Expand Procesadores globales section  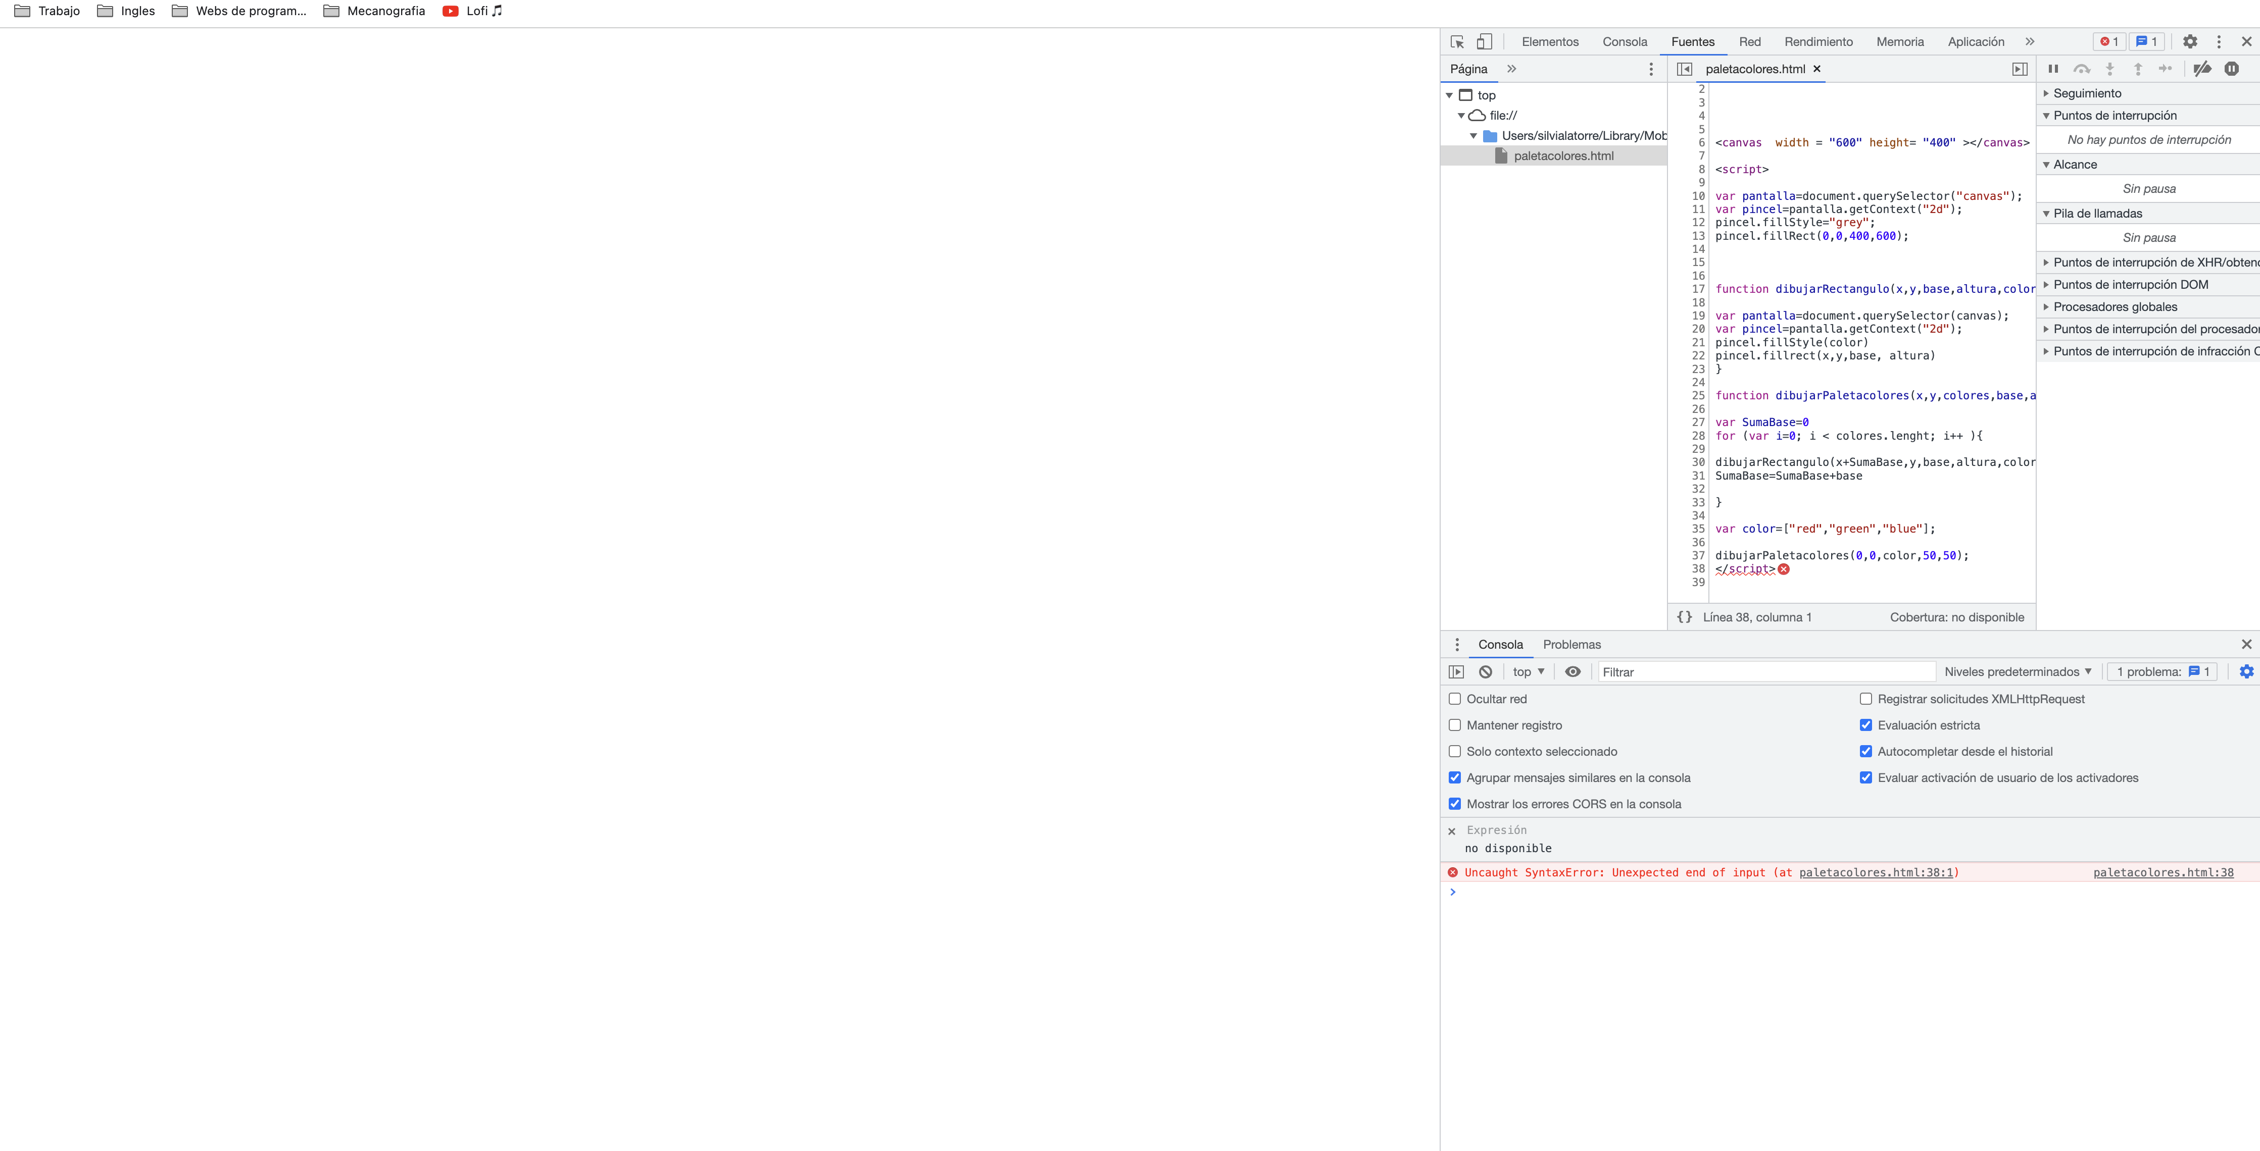click(x=2046, y=307)
